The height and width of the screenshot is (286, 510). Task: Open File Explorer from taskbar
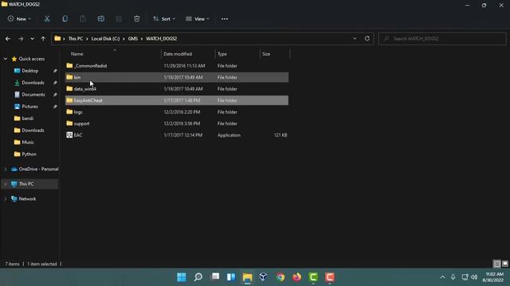tap(248, 277)
